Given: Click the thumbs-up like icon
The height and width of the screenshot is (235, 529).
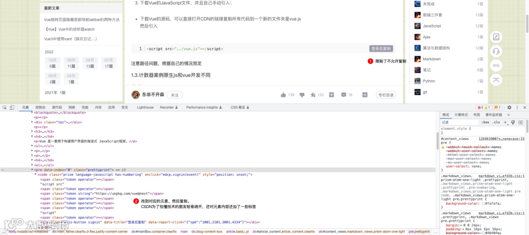Looking at the screenshot, I should tap(284, 95).
